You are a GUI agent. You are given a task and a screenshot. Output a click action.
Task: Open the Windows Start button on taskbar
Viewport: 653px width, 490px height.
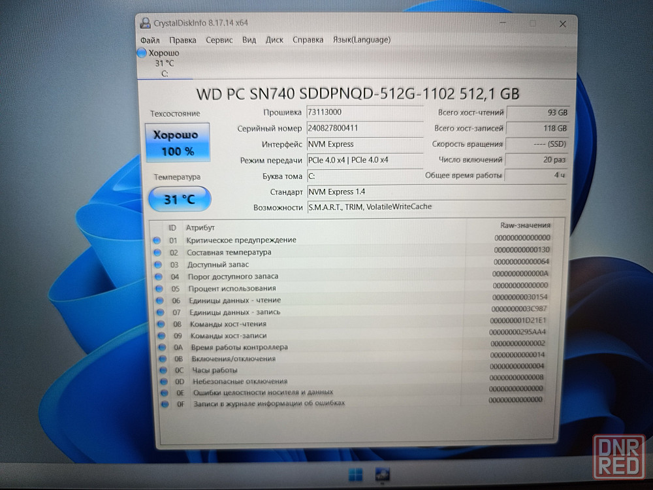click(x=355, y=474)
